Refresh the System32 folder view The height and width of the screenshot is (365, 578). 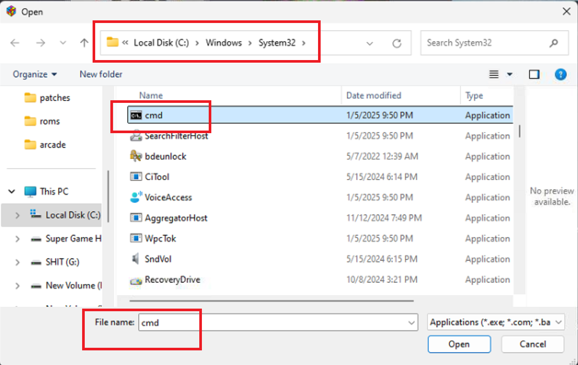pos(396,43)
